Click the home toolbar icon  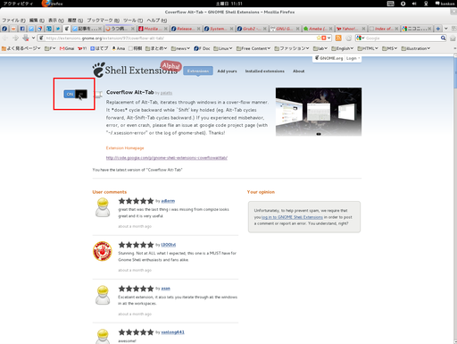point(453,38)
